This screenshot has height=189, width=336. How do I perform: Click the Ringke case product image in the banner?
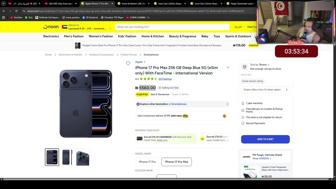click(x=78, y=45)
